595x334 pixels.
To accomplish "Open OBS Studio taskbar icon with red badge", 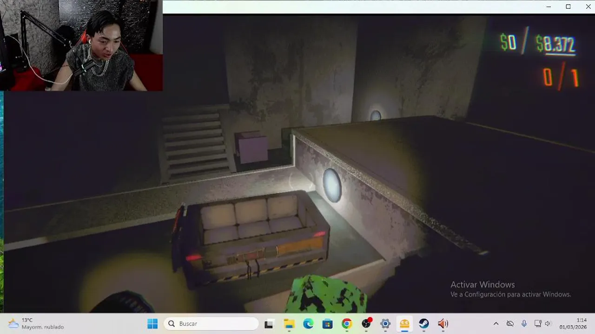I will [367, 323].
